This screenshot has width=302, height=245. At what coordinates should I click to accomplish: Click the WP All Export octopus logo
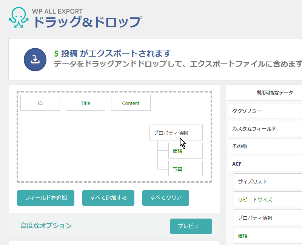pyautogui.click(x=18, y=17)
